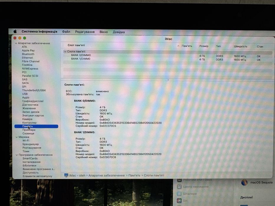
Task: Select Діагностика in the sidebar
Action: [30, 105]
